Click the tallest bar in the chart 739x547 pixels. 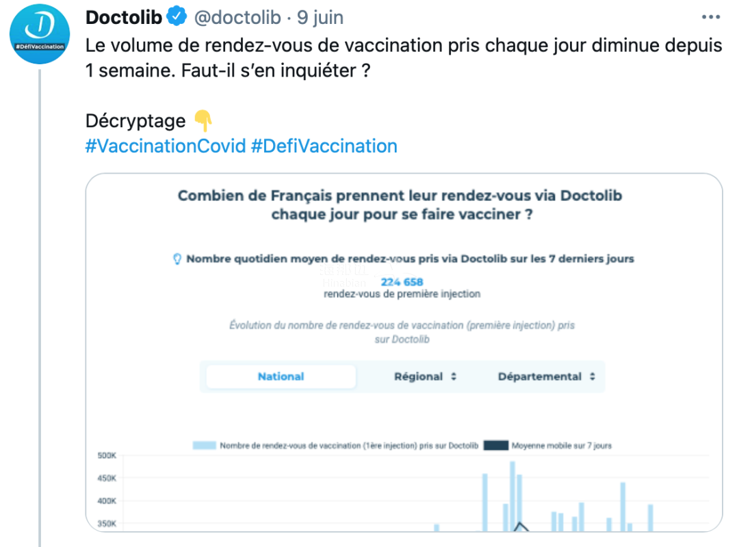pyautogui.click(x=513, y=496)
